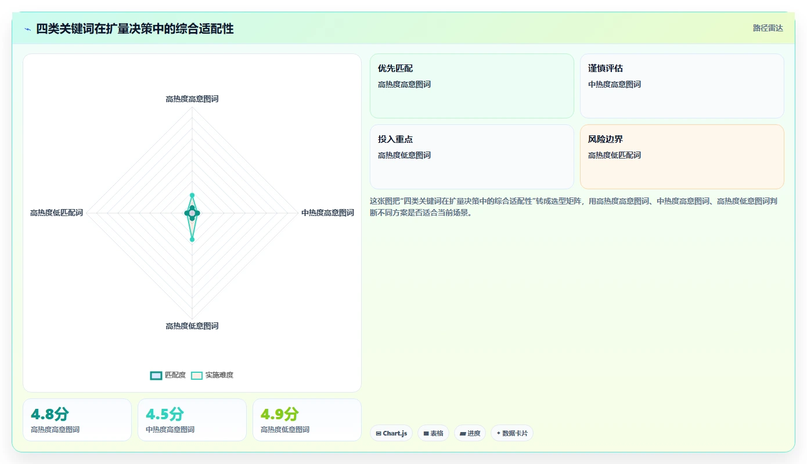Click the chart icon in Chart.js tag
807x464 pixels.
pyautogui.click(x=379, y=434)
